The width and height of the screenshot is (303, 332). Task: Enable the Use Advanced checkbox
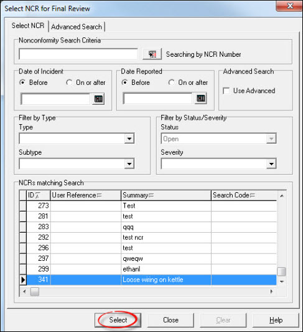coord(226,91)
